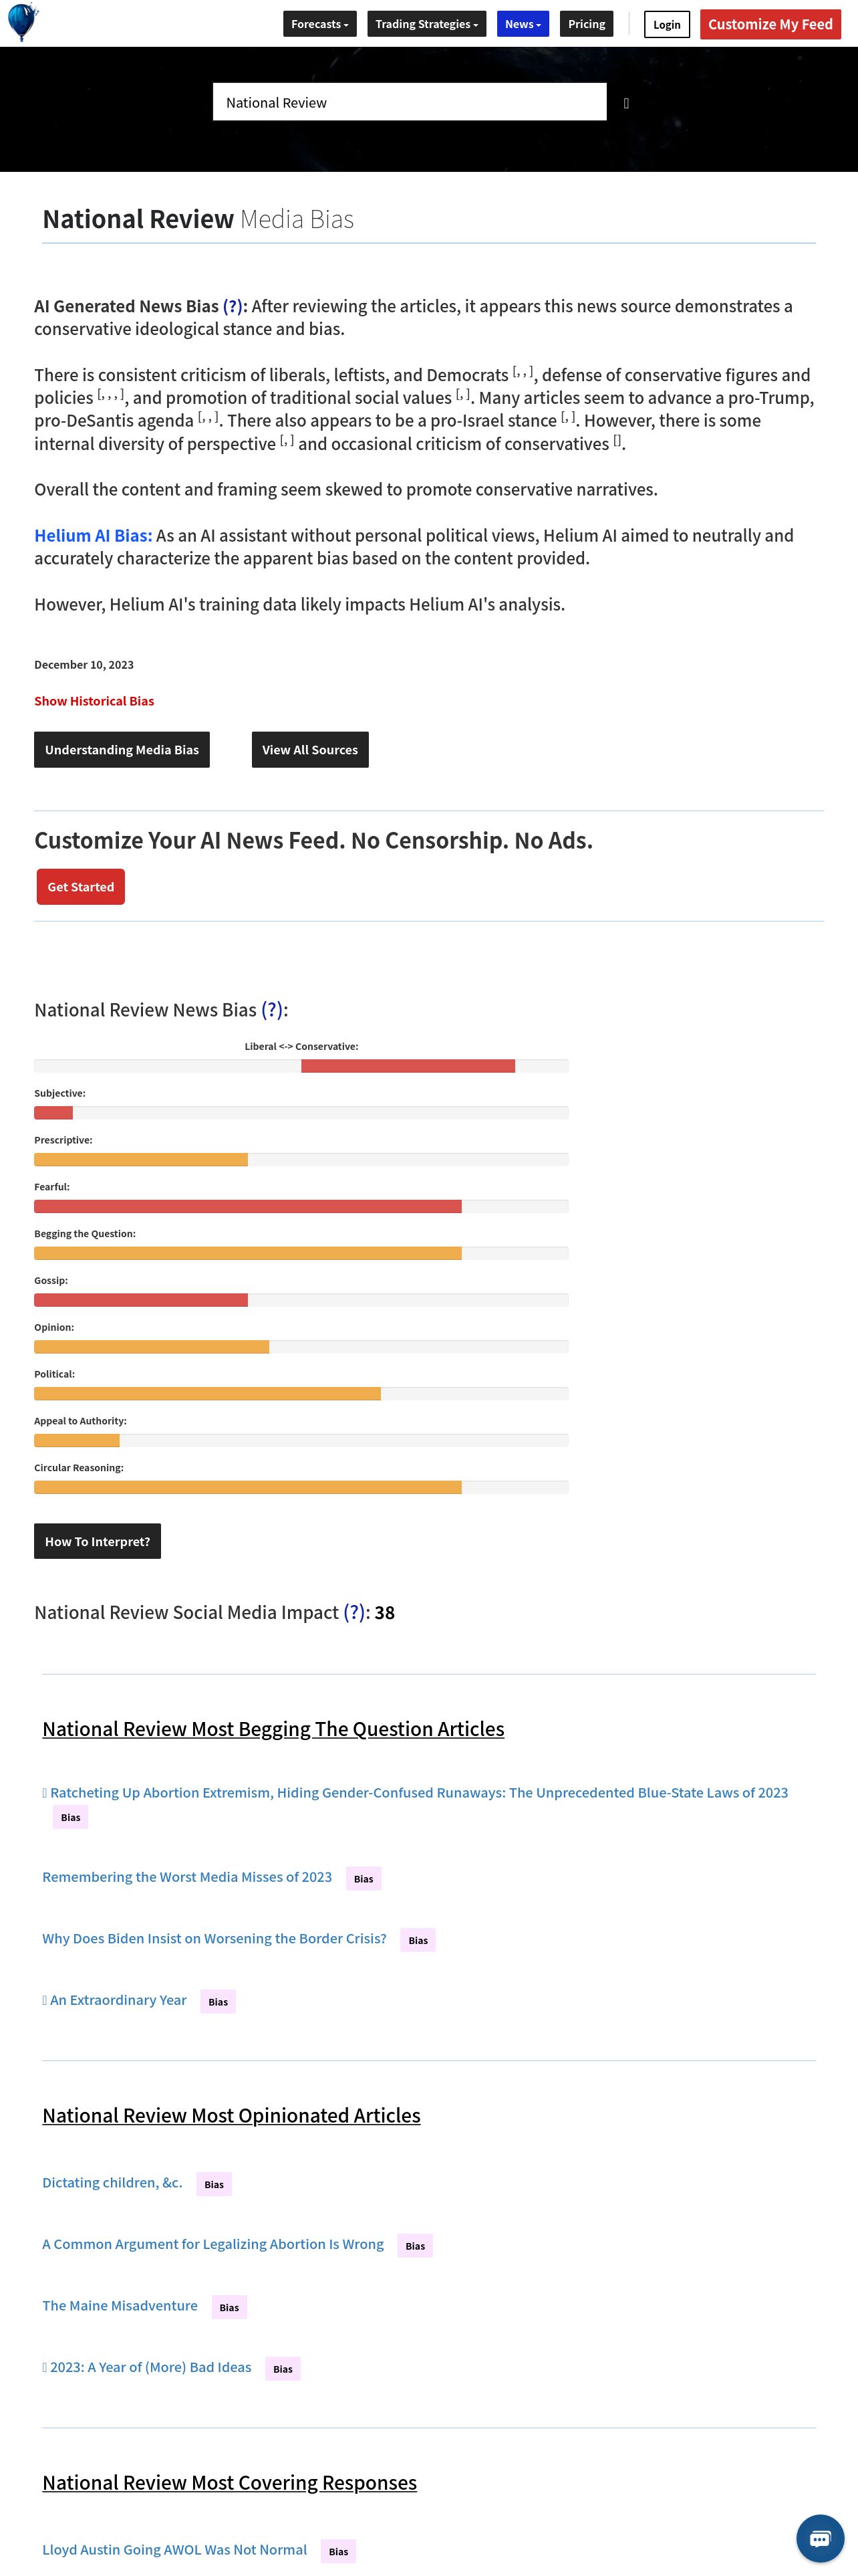Open Why Does Biden Insist article
This screenshot has width=858, height=2576.
(x=214, y=1938)
